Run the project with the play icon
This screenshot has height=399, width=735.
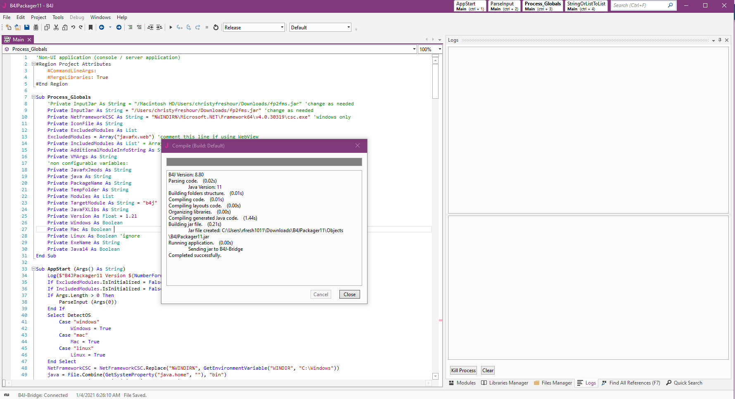(171, 27)
